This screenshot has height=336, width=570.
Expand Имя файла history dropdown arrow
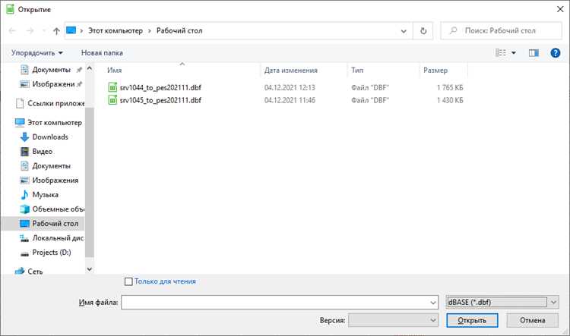point(433,303)
